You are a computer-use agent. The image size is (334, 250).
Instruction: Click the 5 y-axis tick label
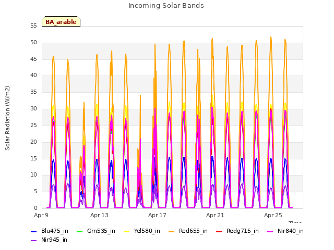point(35,192)
